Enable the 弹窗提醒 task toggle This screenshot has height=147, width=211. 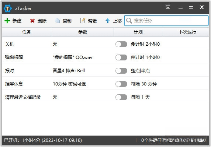(x=121, y=57)
